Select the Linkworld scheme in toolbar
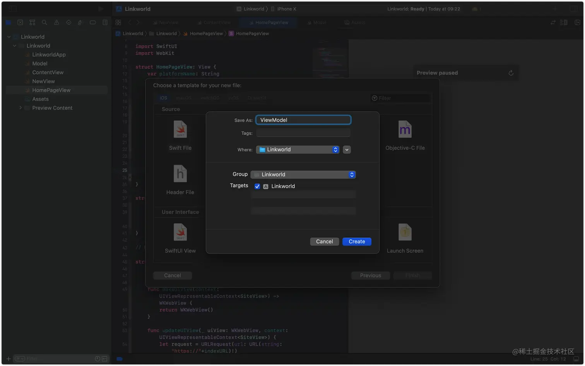This screenshot has width=585, height=366. point(250,9)
